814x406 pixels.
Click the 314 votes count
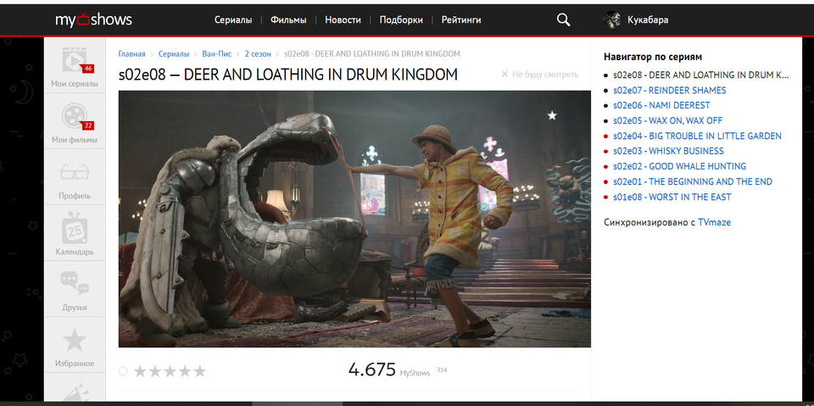[442, 370]
